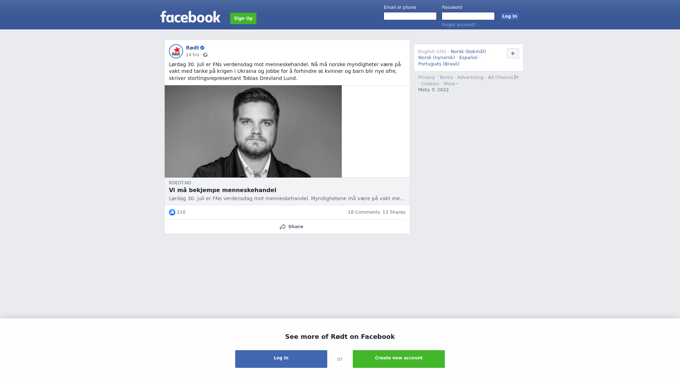The width and height of the screenshot is (680, 382).
Task: Select the green Sign Up button
Action: tap(243, 18)
